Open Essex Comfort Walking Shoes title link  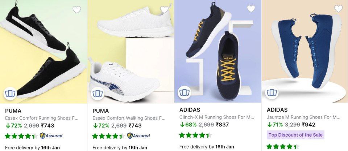click(129, 118)
